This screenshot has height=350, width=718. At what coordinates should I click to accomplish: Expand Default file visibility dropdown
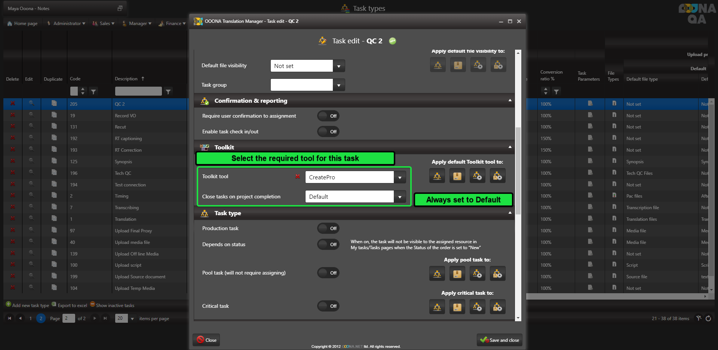339,66
